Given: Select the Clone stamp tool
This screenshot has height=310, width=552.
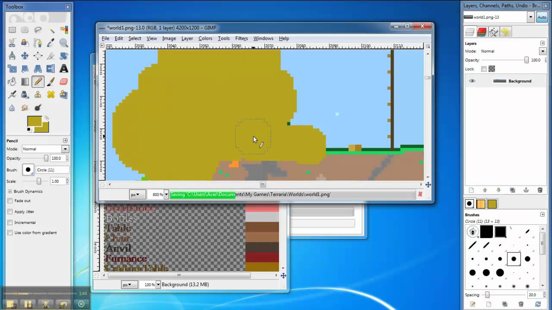Looking at the screenshot, I should (x=38, y=94).
